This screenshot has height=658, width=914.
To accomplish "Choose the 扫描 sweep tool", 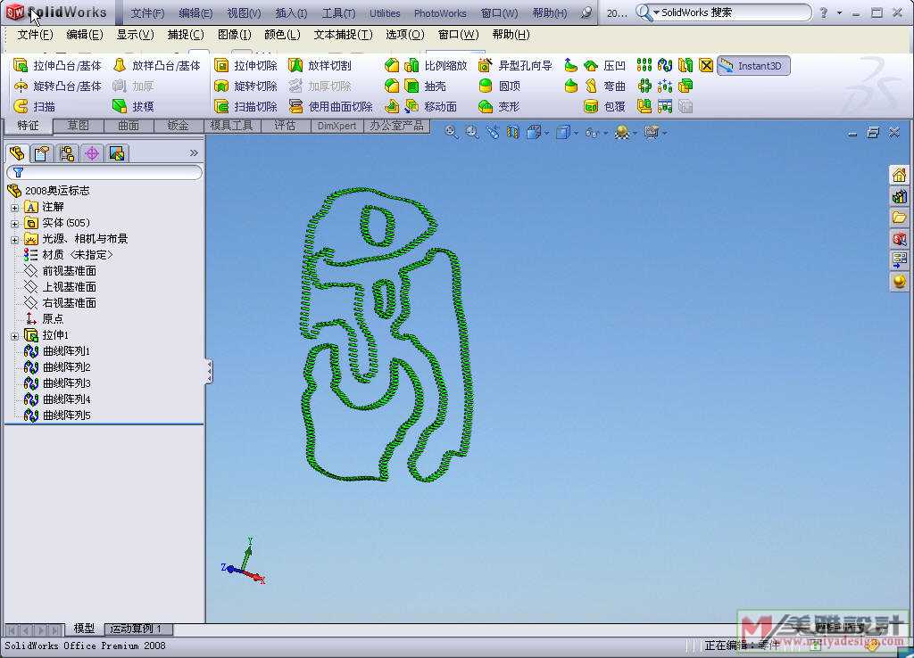I will 35,107.
